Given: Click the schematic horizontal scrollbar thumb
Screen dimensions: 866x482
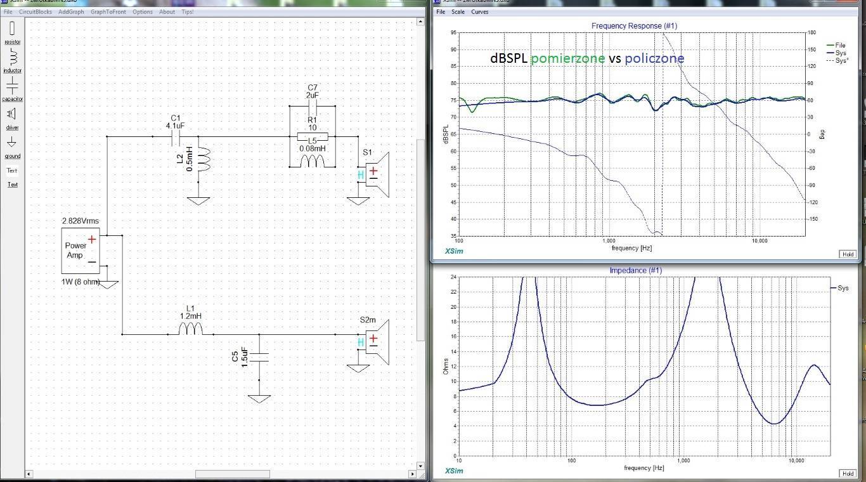Looking at the screenshot, I should tap(232, 474).
